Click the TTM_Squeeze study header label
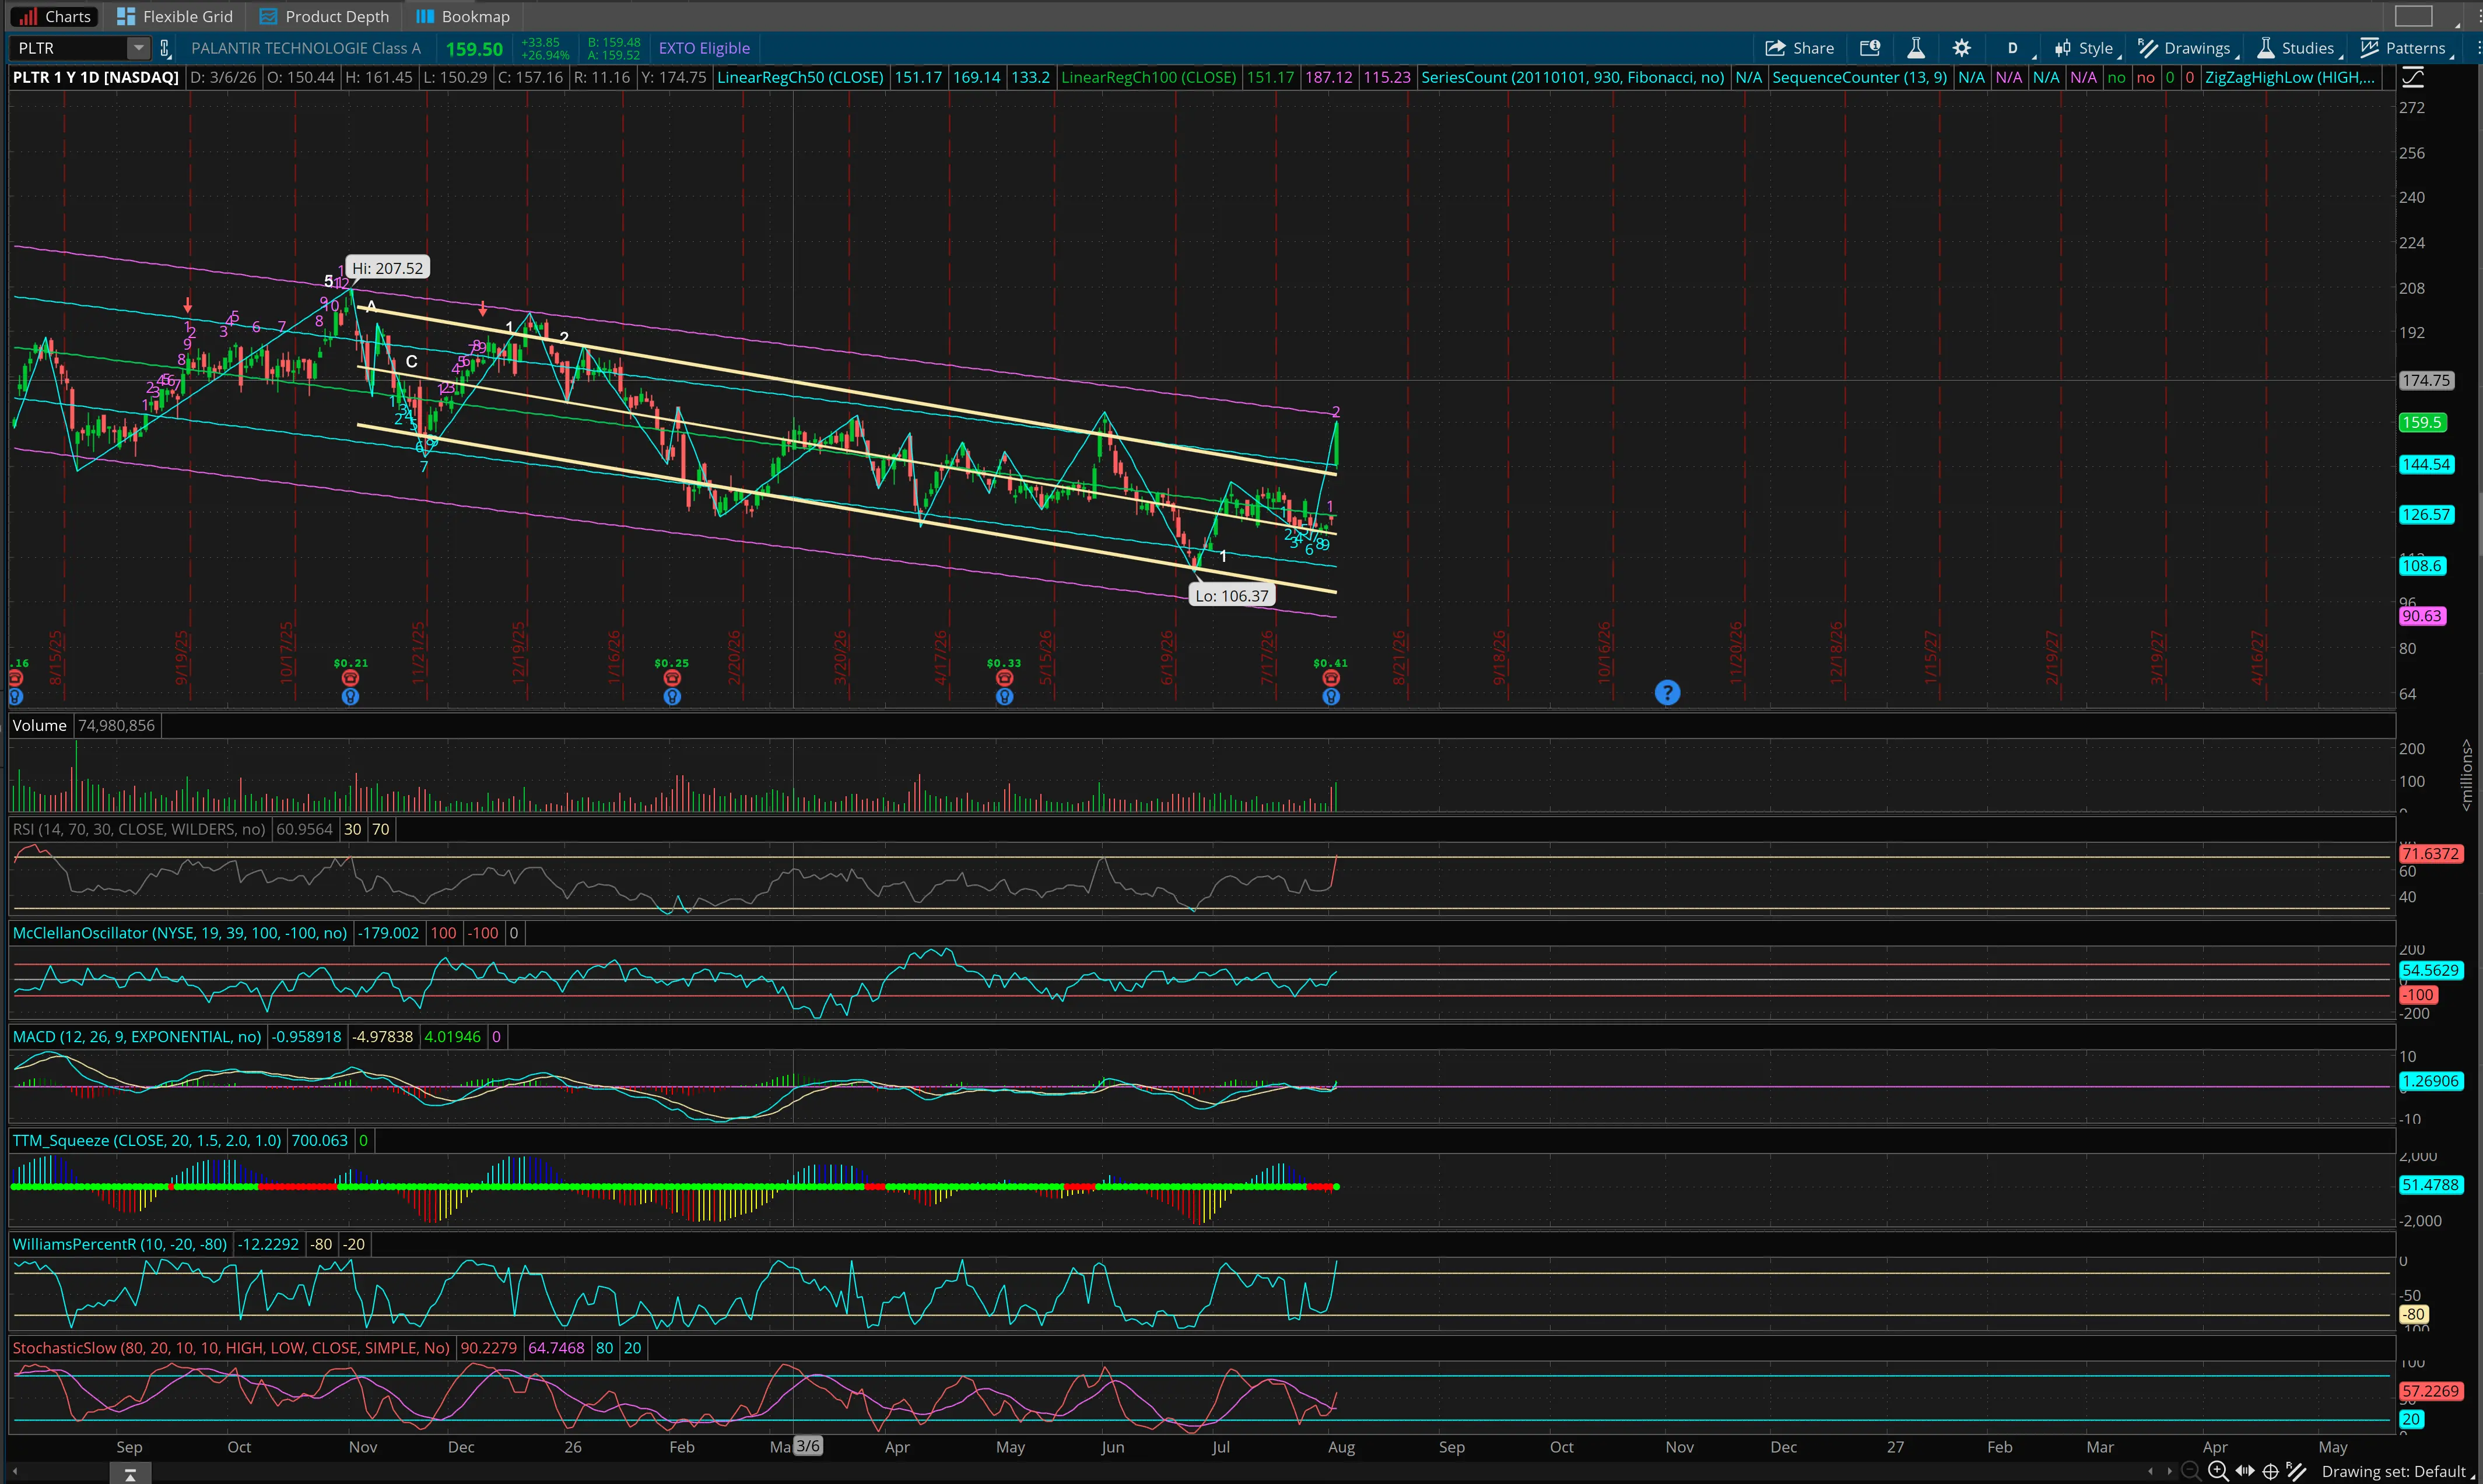This screenshot has width=2483, height=1484. tap(147, 1141)
